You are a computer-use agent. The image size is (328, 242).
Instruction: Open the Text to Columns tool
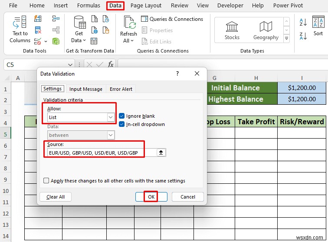click(x=20, y=29)
